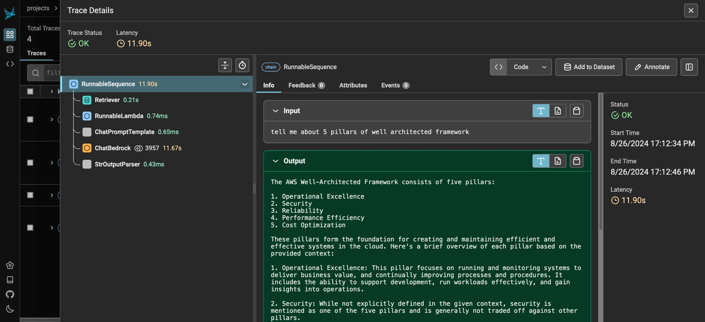
Task: Open the projects grid sidebar icon
Action: tap(10, 35)
